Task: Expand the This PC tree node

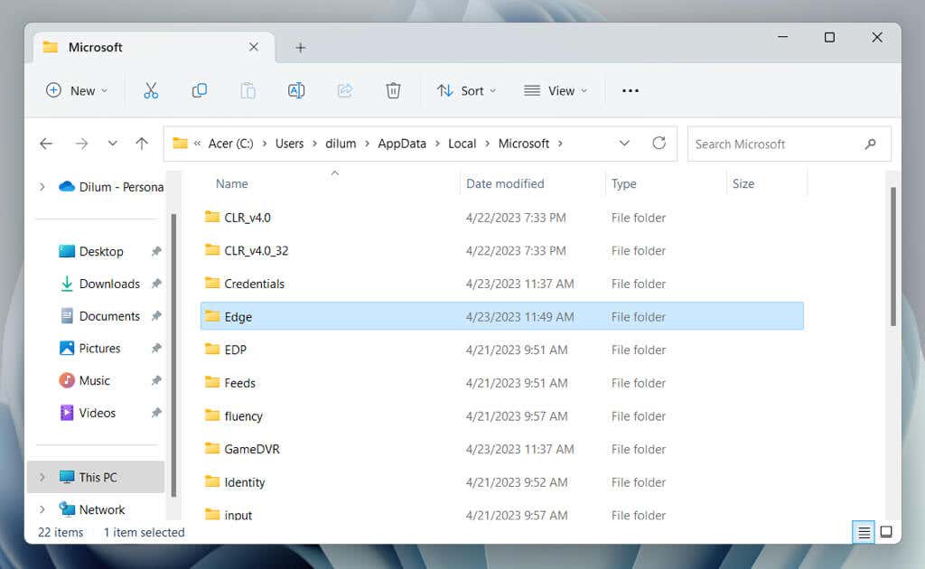Action: (42, 477)
